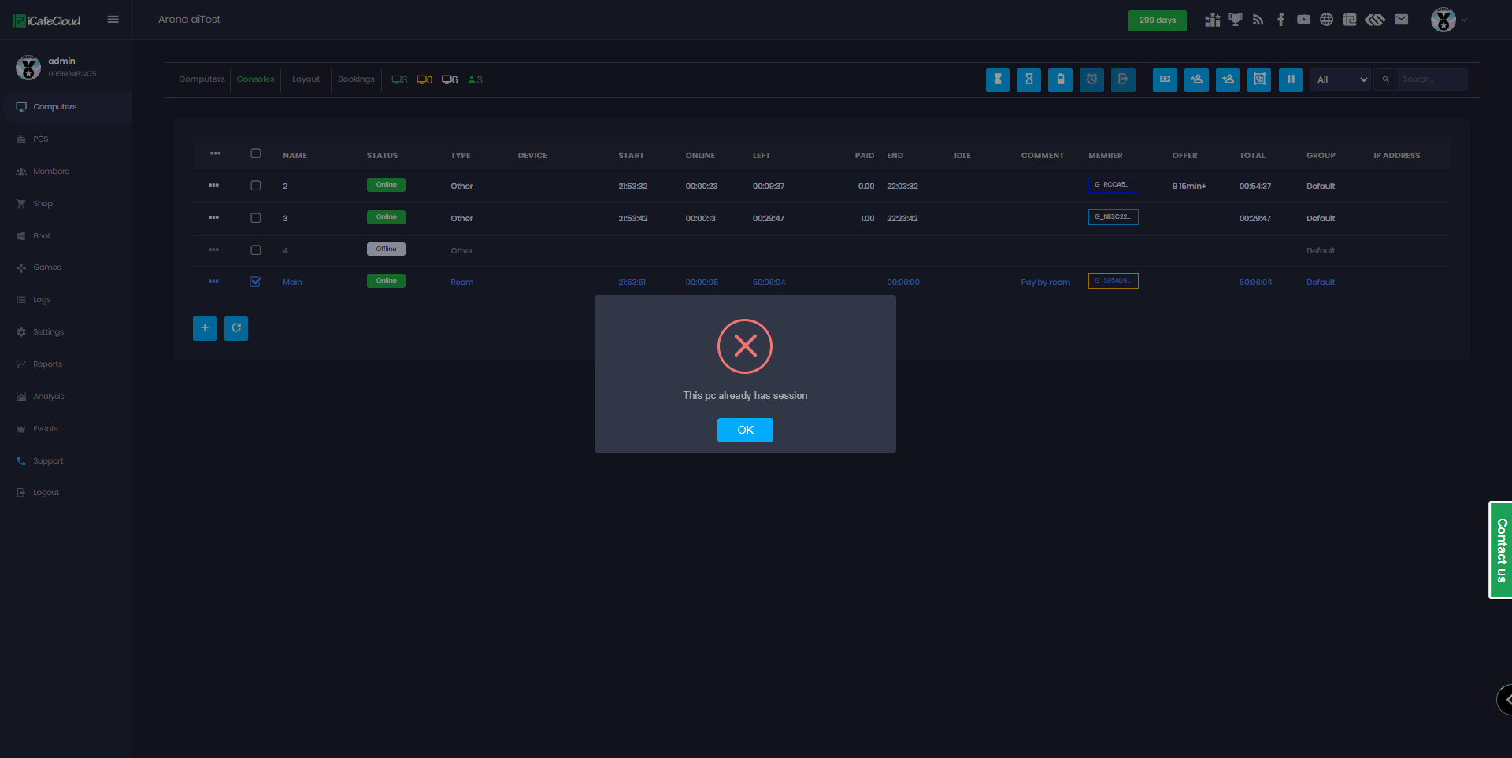Click the 299 days license button
The image size is (1512, 758).
tap(1157, 20)
